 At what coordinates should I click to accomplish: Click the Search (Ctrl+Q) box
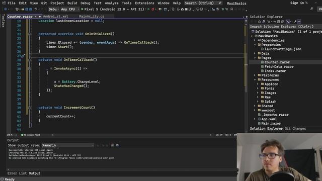tap(203, 3)
